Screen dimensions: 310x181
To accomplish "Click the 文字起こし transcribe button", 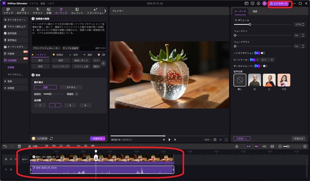I will 242,138.
